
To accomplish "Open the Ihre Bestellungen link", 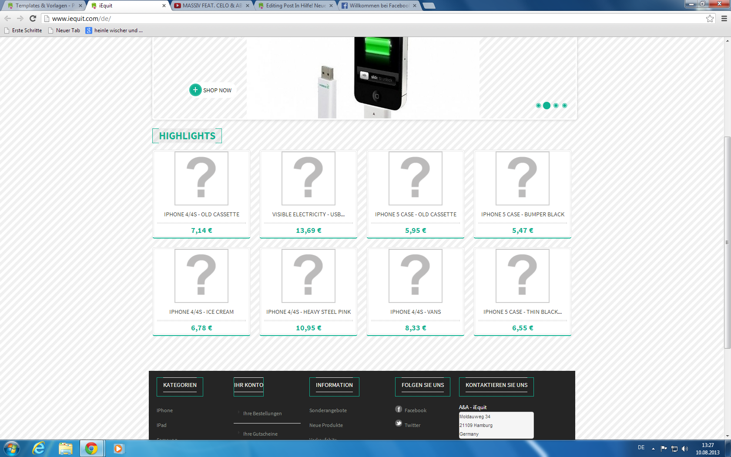I will point(262,413).
